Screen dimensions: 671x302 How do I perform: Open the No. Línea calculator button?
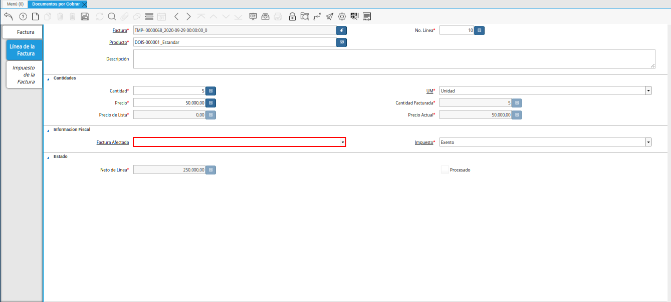tap(480, 30)
